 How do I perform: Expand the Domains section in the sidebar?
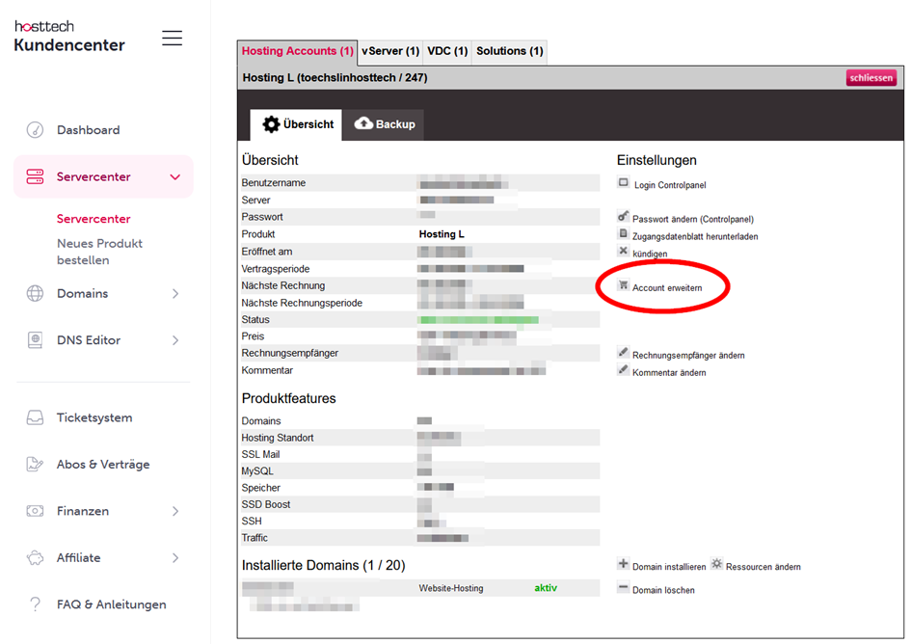174,293
